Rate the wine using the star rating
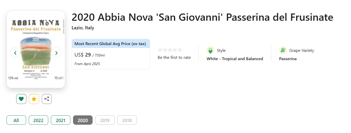Image resolution: width=351 pixels, height=133 pixels. tap(170, 50)
